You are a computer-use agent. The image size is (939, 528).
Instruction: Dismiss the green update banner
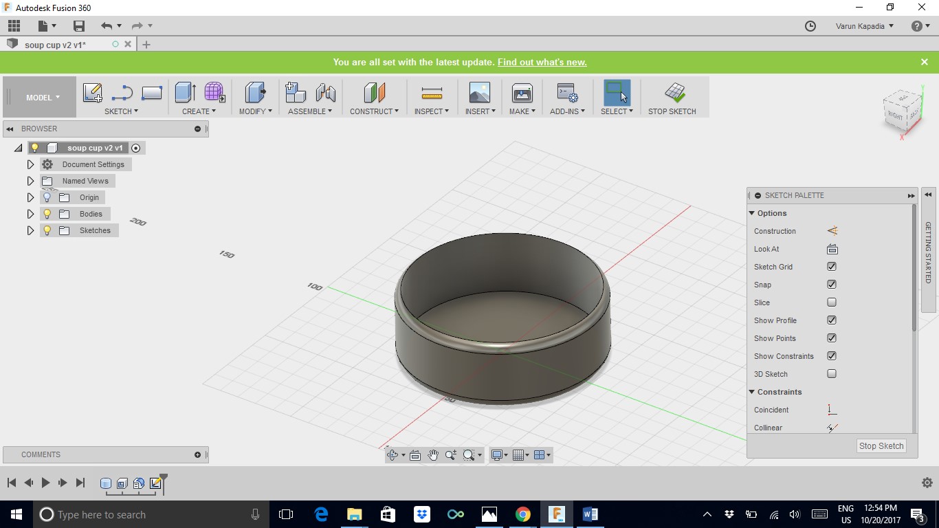point(925,62)
